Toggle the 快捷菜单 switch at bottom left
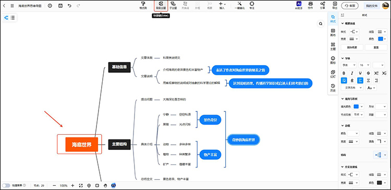 (6, 185)
